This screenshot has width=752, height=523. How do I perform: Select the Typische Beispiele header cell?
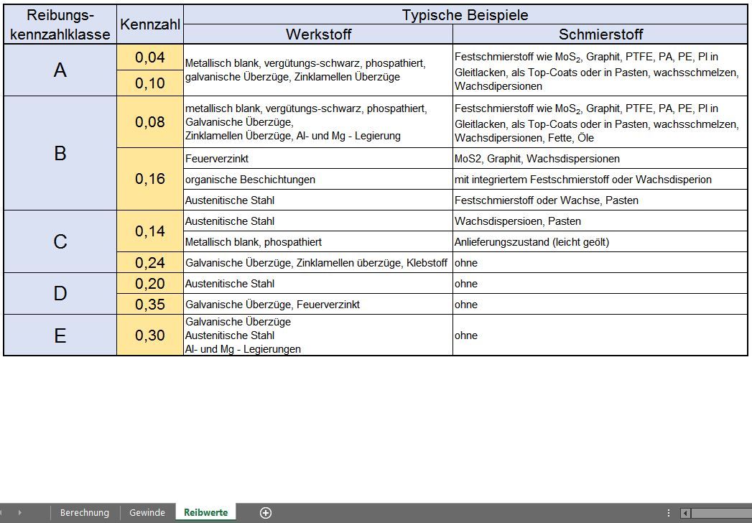(465, 15)
